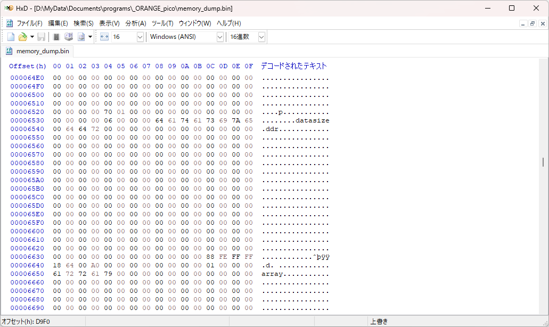Viewport: 549px width, 327px height.
Task: Click the bytes-per-row width icon
Action: [x=104, y=36]
